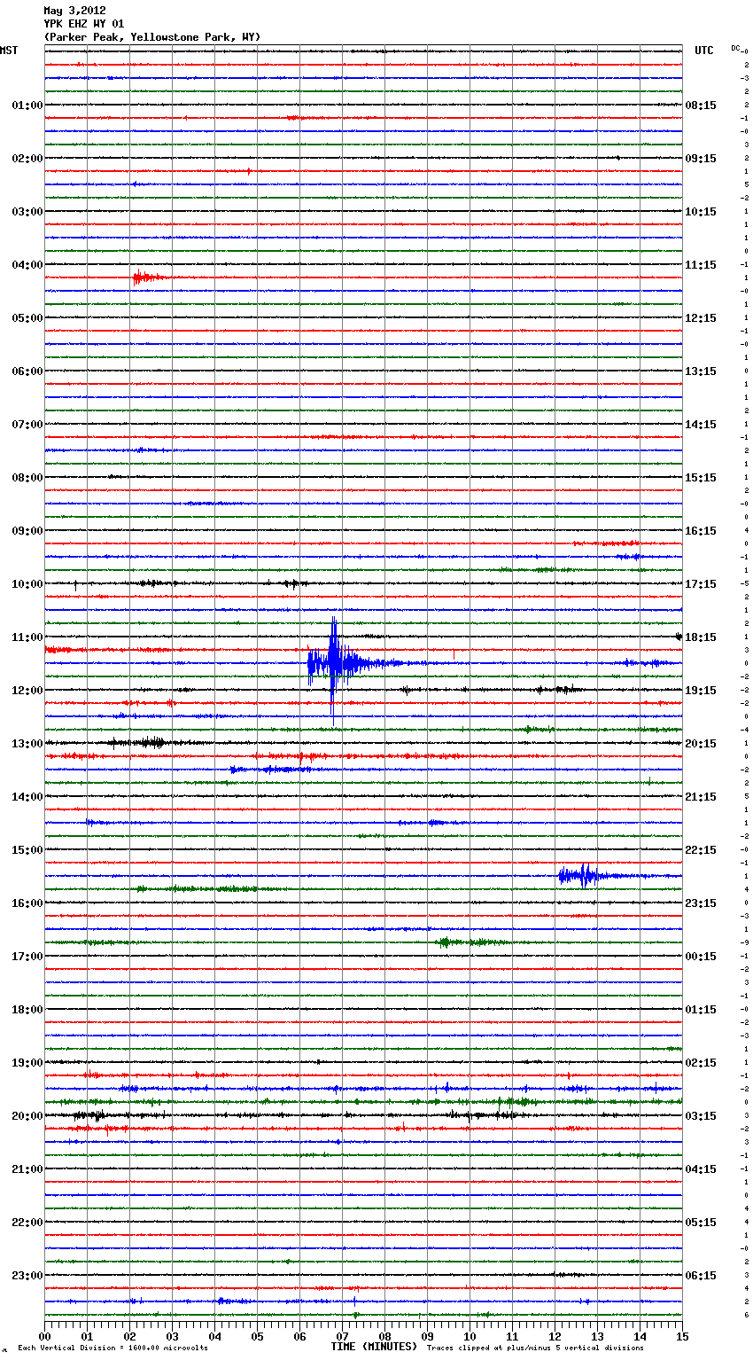Select the 02:00 MST time label
753x1360 pixels.
[x=27, y=158]
